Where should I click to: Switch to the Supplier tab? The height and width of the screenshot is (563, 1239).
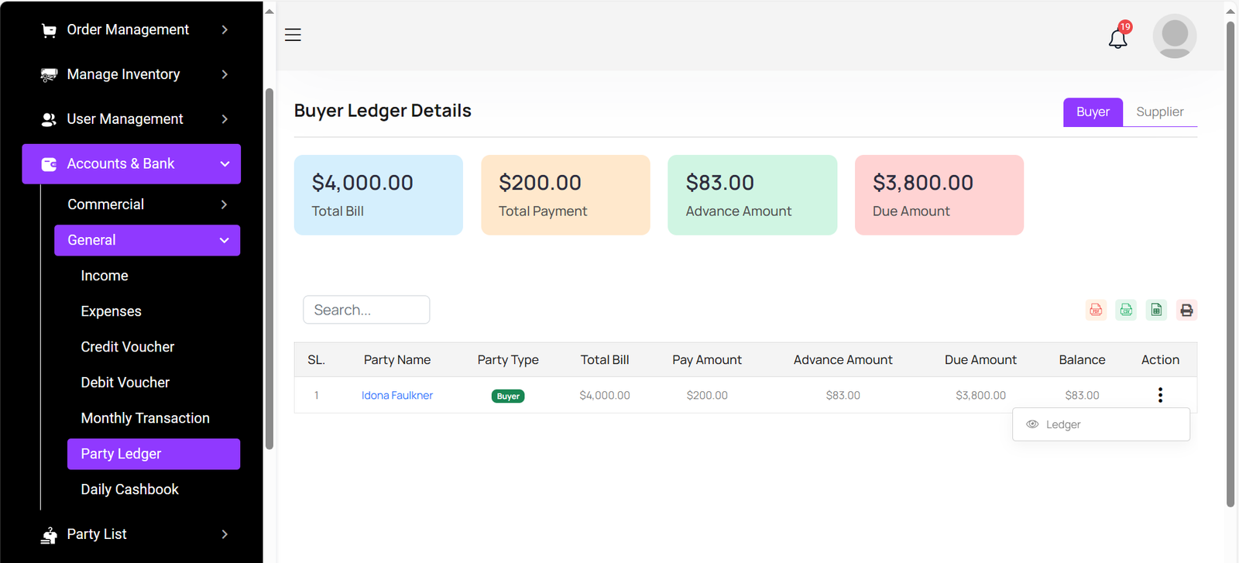[1159, 112]
